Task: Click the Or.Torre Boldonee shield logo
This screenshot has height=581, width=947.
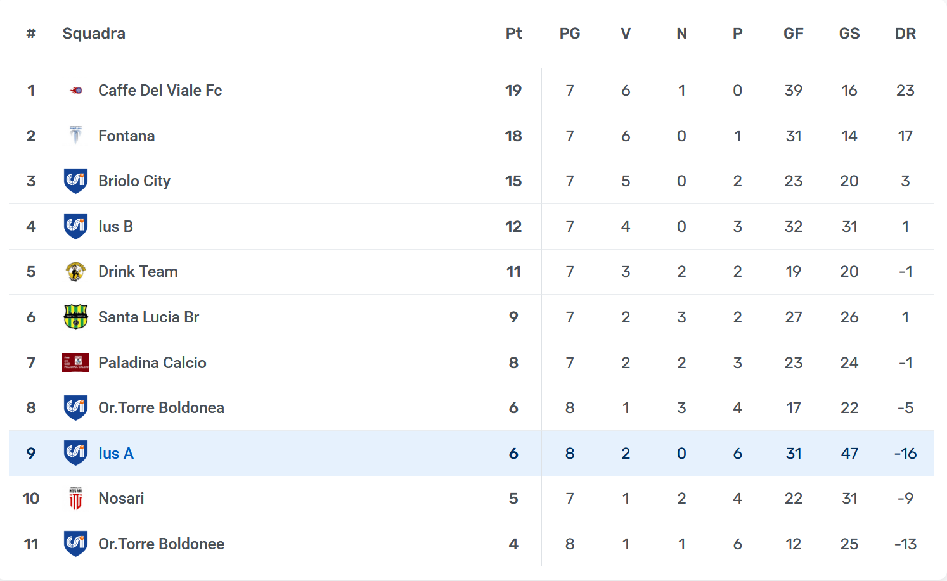Action: [x=76, y=544]
